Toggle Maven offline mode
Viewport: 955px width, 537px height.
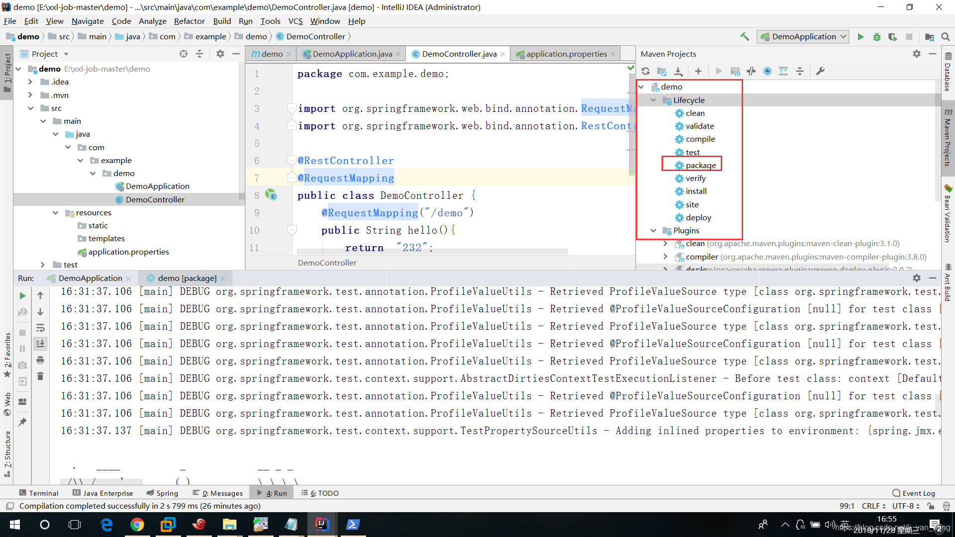(751, 71)
